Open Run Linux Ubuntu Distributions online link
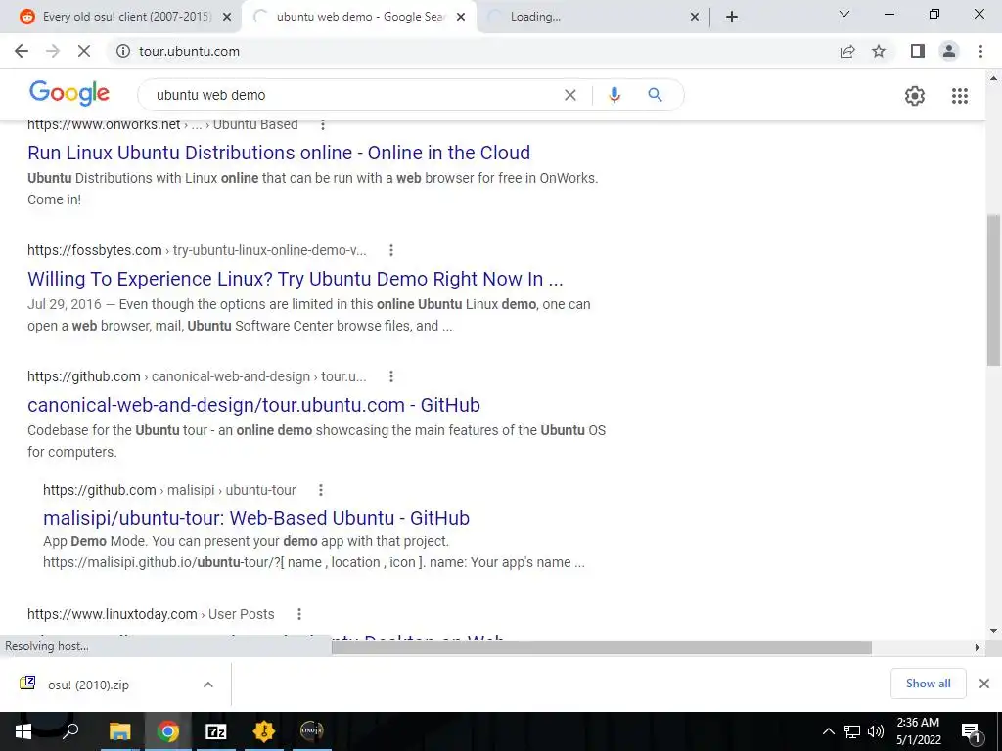1002x751 pixels. point(279,153)
